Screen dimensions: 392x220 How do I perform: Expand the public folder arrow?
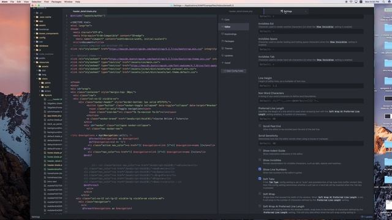34,58
